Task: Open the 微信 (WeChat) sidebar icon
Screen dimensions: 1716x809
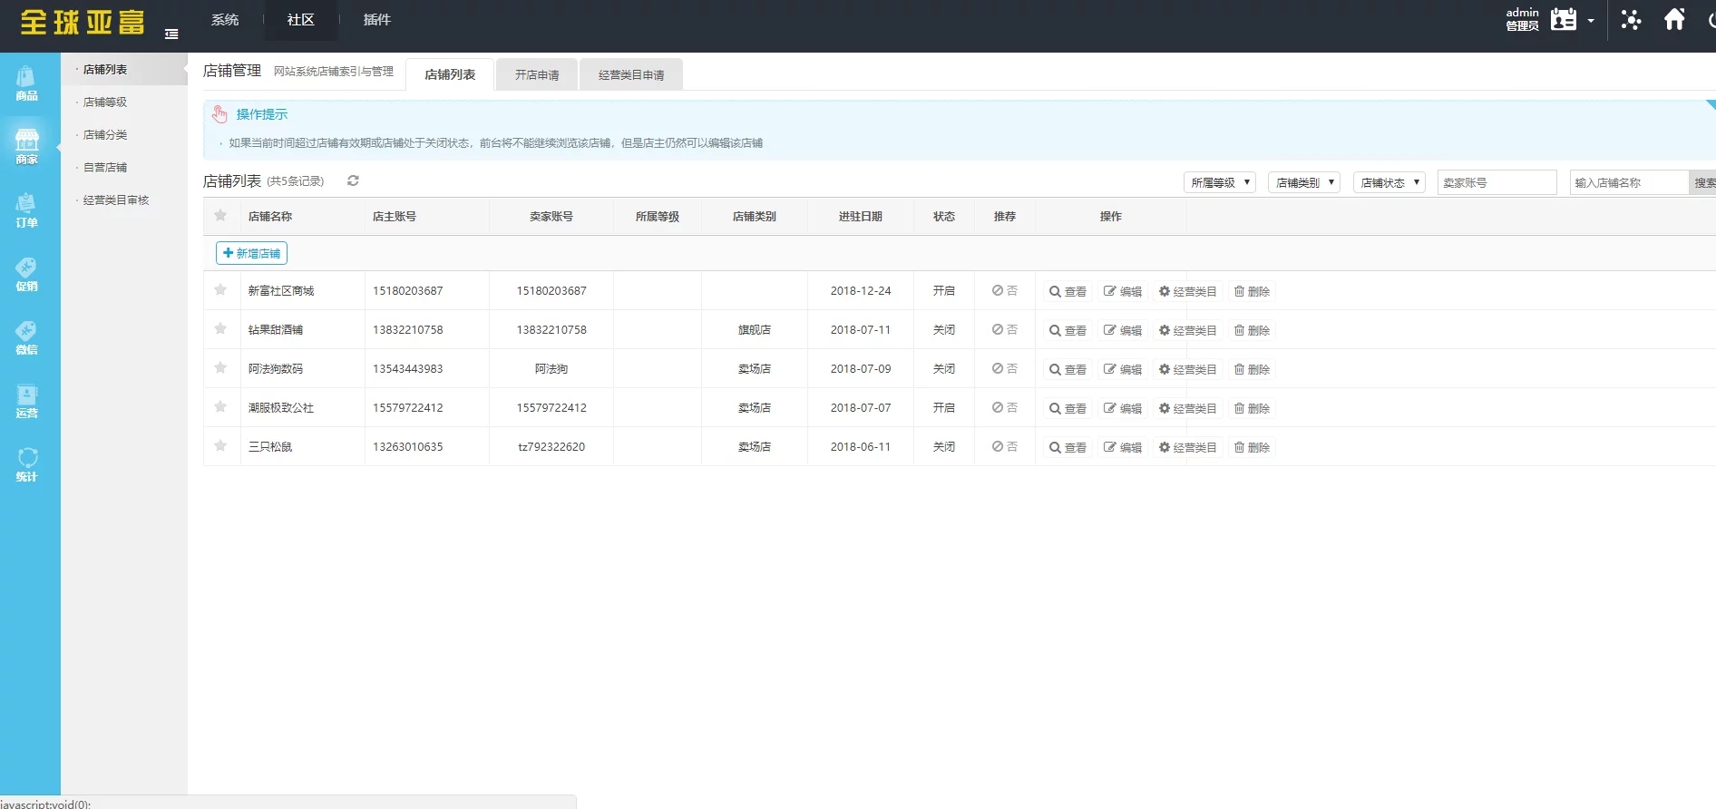Action: [26, 337]
